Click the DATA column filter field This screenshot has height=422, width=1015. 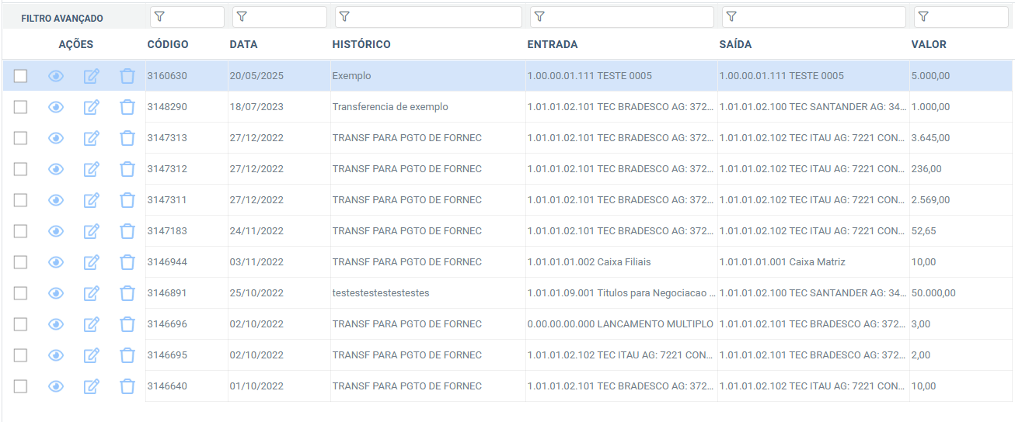pyautogui.click(x=280, y=17)
